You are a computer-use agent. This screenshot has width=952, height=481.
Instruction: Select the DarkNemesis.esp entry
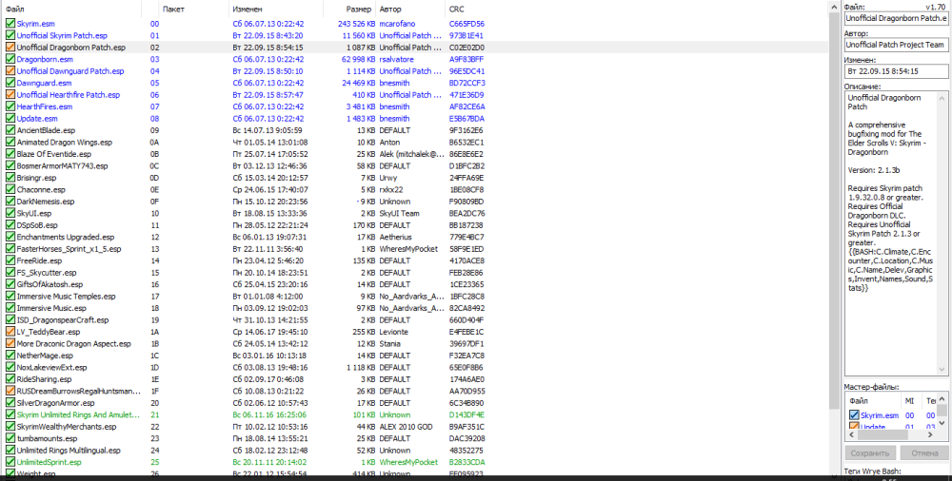tap(46, 202)
